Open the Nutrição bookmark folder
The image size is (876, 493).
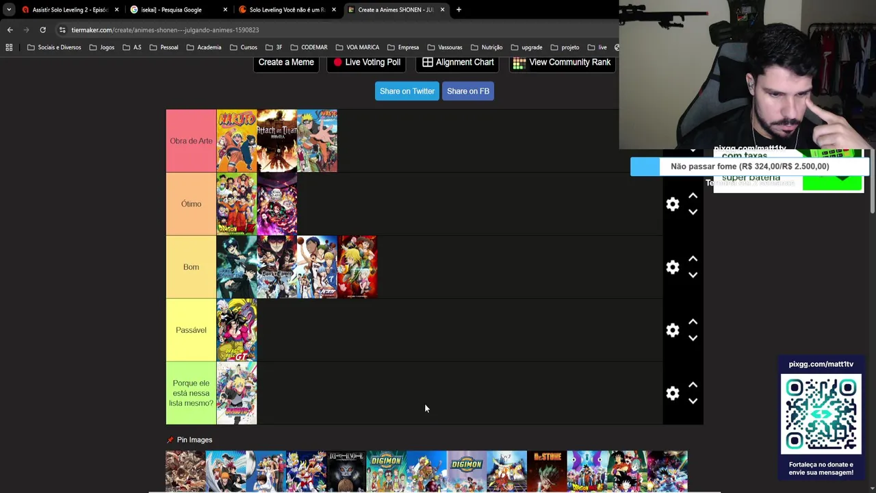coord(487,47)
